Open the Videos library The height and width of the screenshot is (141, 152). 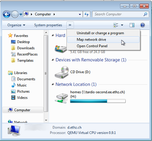22,98
